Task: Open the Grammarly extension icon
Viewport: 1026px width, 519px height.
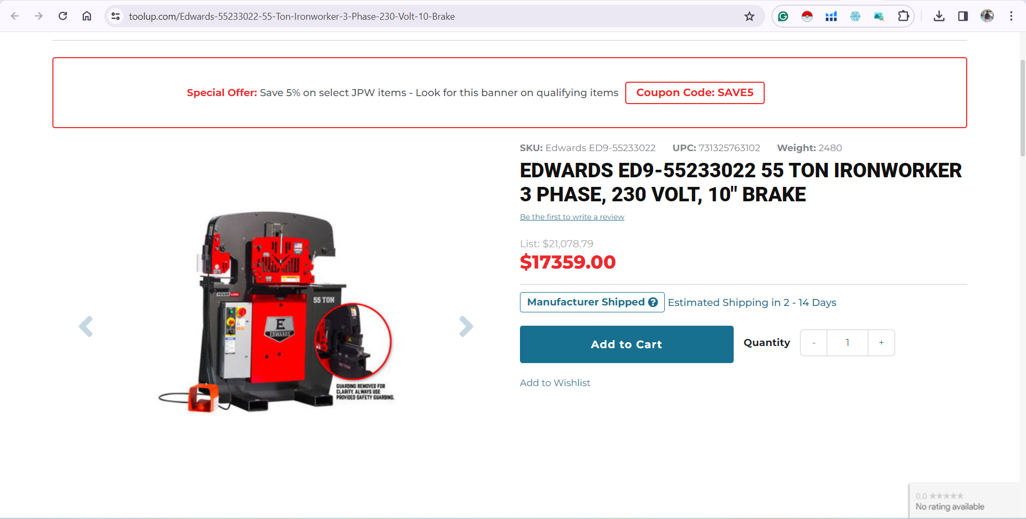Action: (x=783, y=16)
